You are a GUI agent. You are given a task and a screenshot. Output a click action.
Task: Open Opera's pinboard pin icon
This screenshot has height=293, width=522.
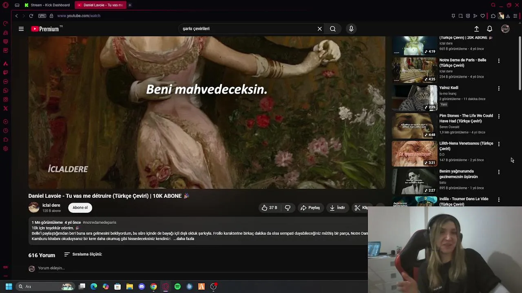coord(453,16)
